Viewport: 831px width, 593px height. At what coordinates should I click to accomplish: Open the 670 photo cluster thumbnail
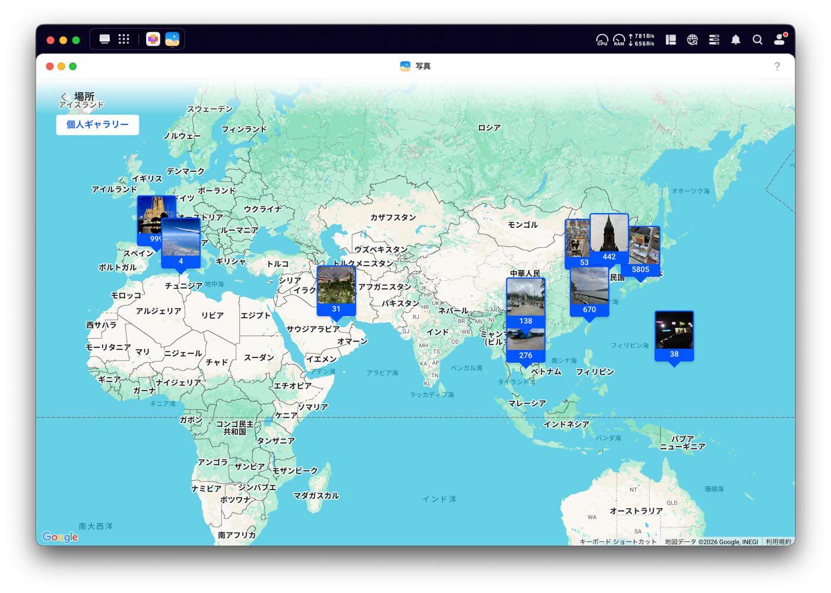click(x=589, y=291)
